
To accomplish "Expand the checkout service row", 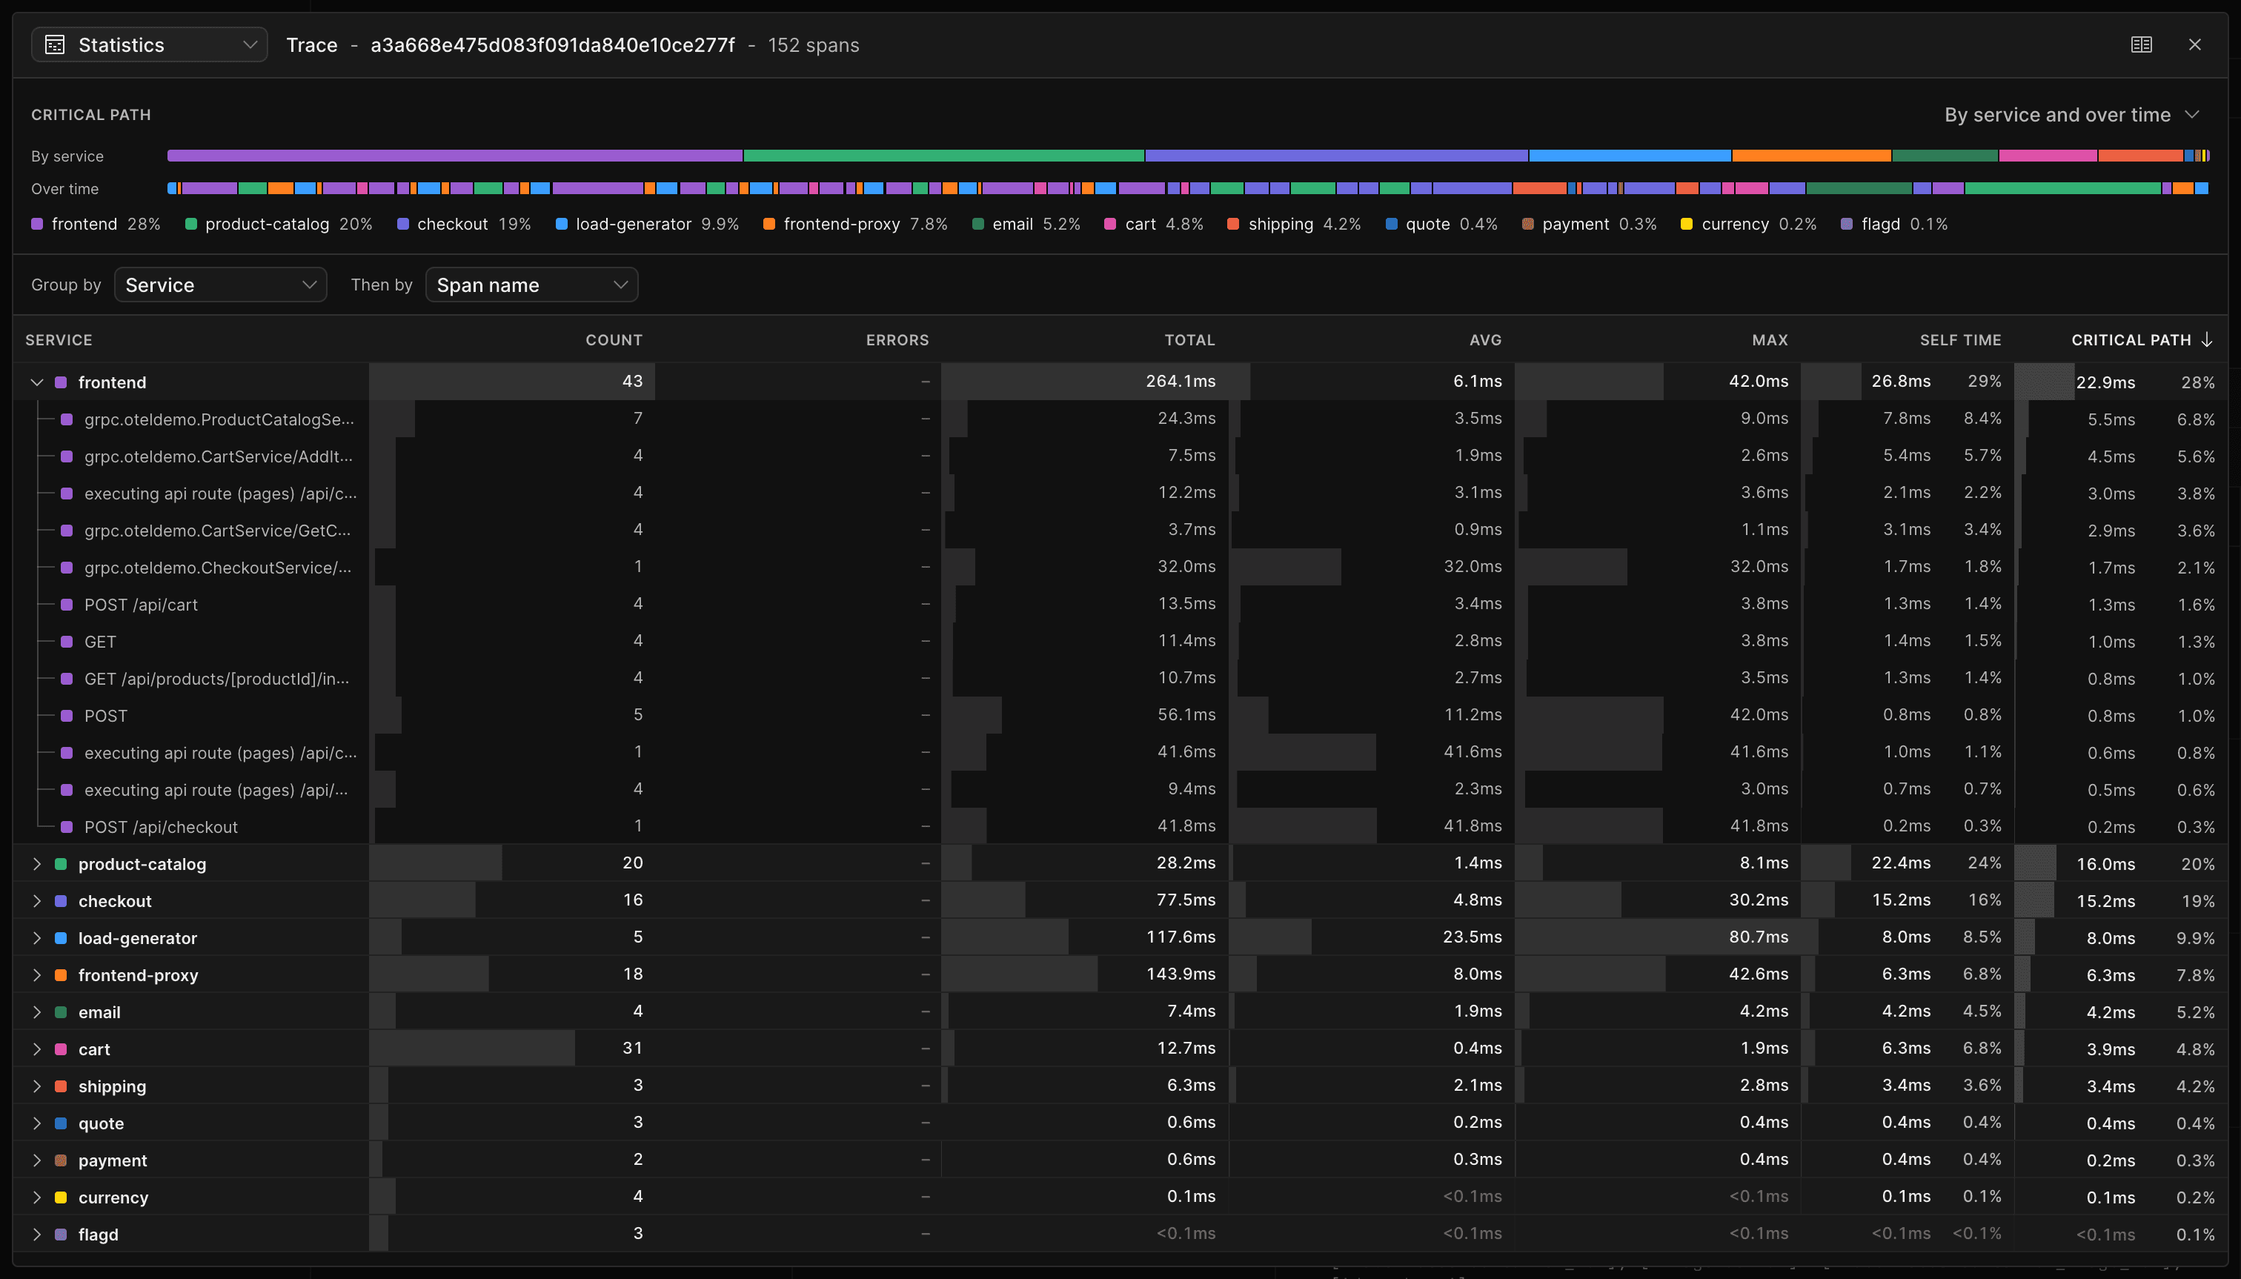I will click(37, 900).
